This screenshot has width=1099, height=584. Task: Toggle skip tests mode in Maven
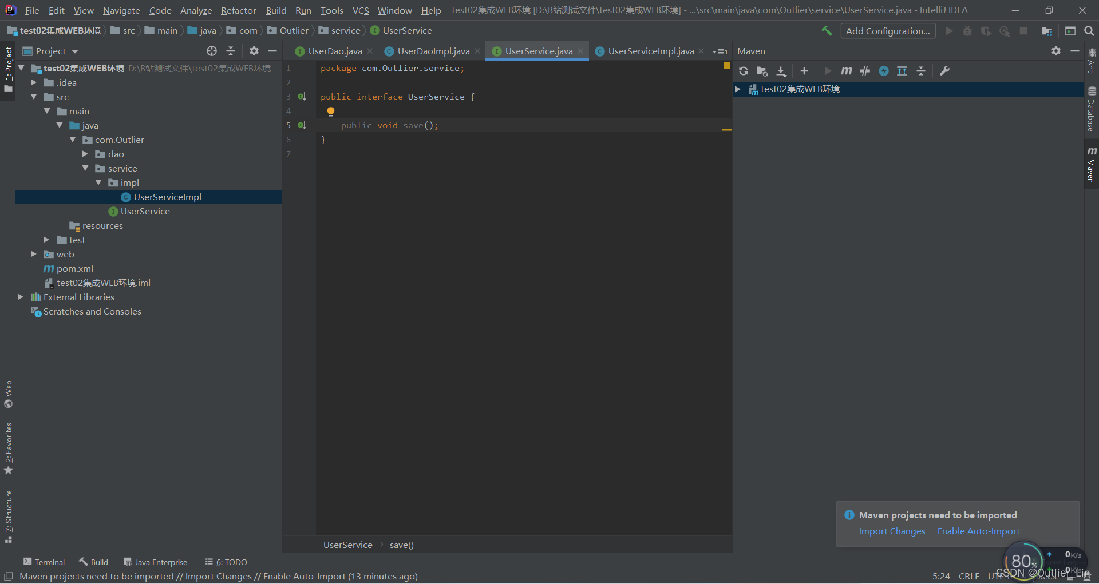coord(884,71)
